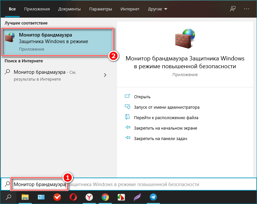Click pin icon for панели задач
The width and height of the screenshot is (257, 204).
pyautogui.click(x=128, y=138)
